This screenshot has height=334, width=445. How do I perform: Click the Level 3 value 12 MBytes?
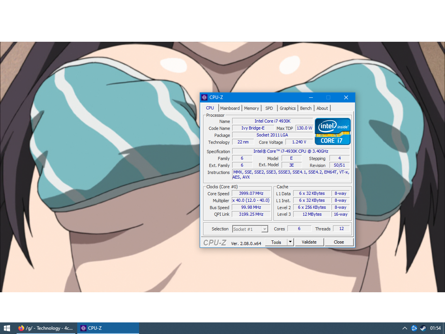click(312, 215)
